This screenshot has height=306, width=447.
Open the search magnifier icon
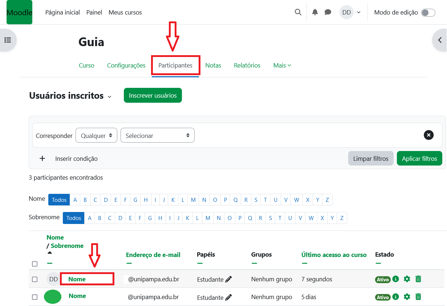coord(298,12)
